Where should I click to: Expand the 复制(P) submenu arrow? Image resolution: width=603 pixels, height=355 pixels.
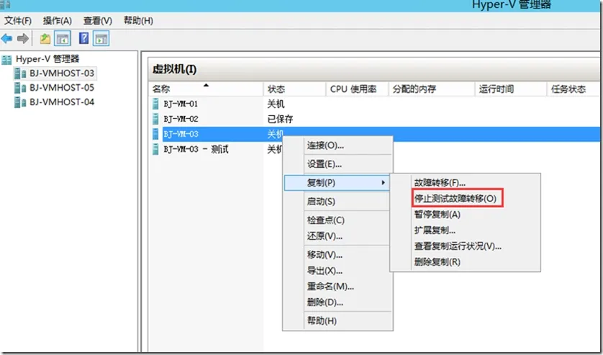[x=383, y=182]
